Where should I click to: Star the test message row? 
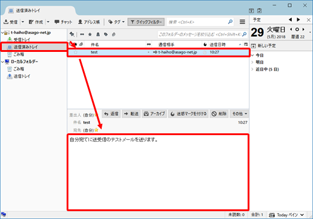pyautogui.click(x=76, y=52)
